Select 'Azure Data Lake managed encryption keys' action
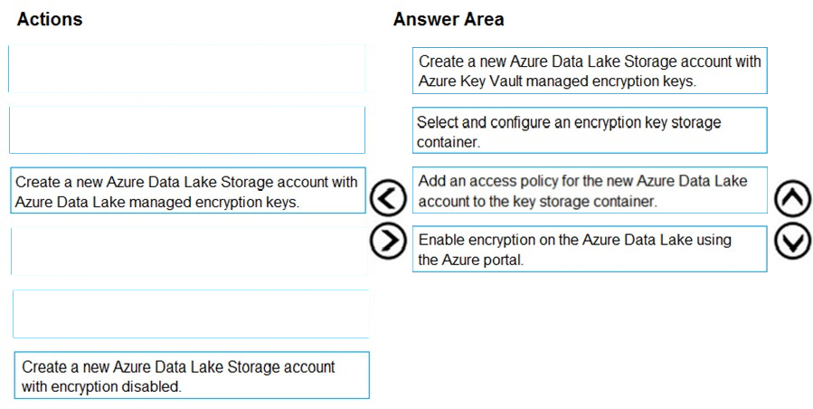The width and height of the screenshot is (813, 409). tap(188, 191)
